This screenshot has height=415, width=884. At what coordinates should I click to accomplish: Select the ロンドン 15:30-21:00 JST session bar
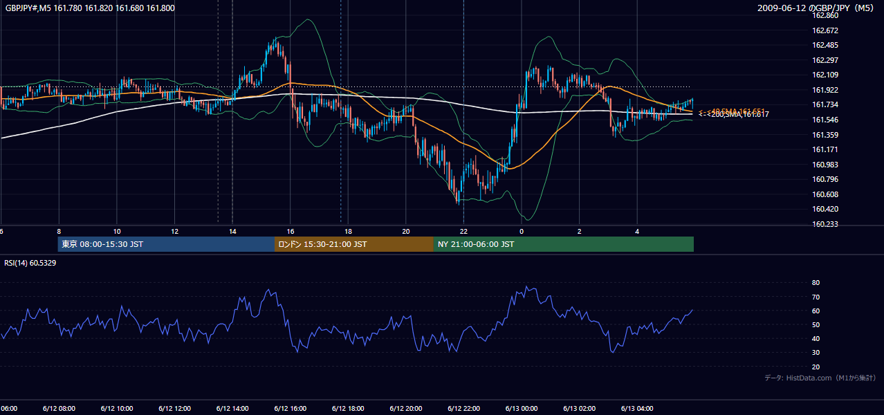point(354,244)
